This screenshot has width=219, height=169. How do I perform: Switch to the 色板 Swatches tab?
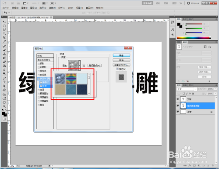click(x=185, y=19)
